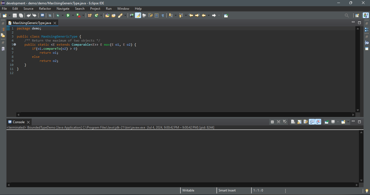
Task: Click the Pin Console icon
Action: pos(327,122)
